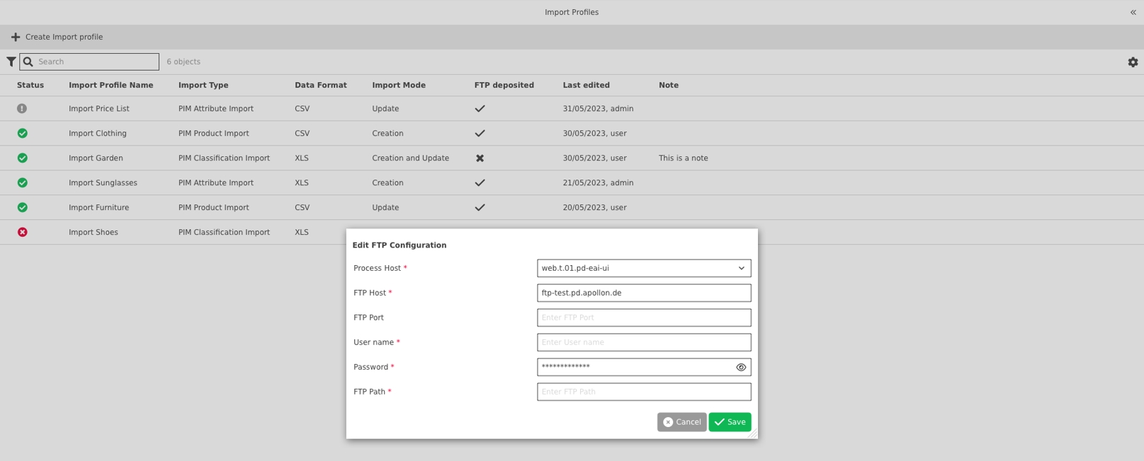
Task: Click the FTP Port input field
Action: 643,317
